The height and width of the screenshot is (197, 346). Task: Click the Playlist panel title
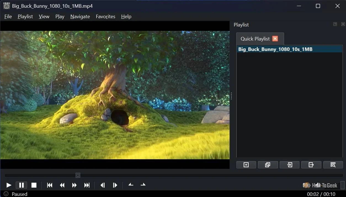(x=241, y=25)
